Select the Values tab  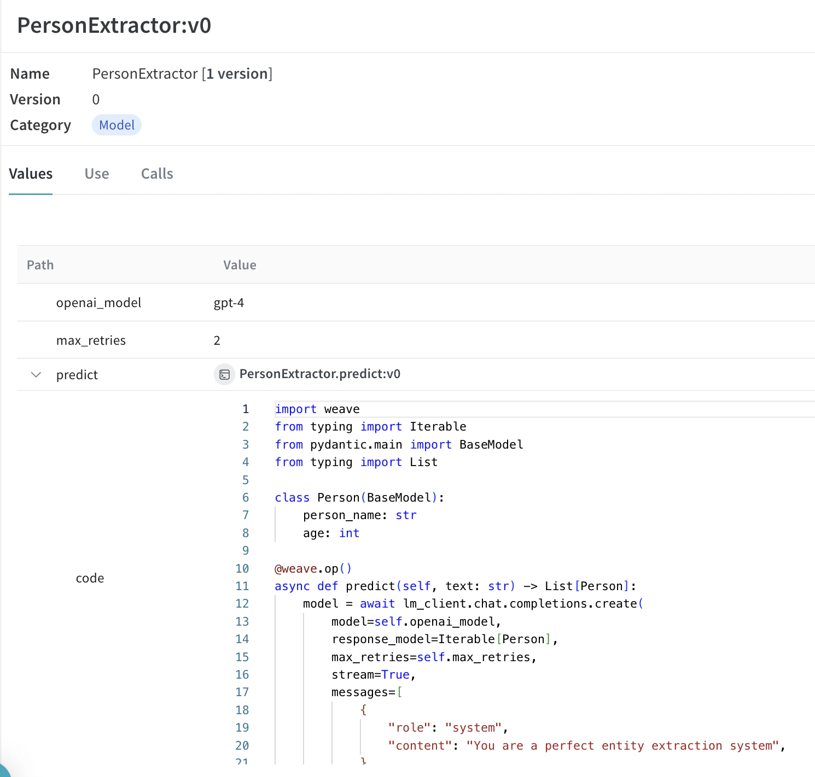(x=30, y=173)
